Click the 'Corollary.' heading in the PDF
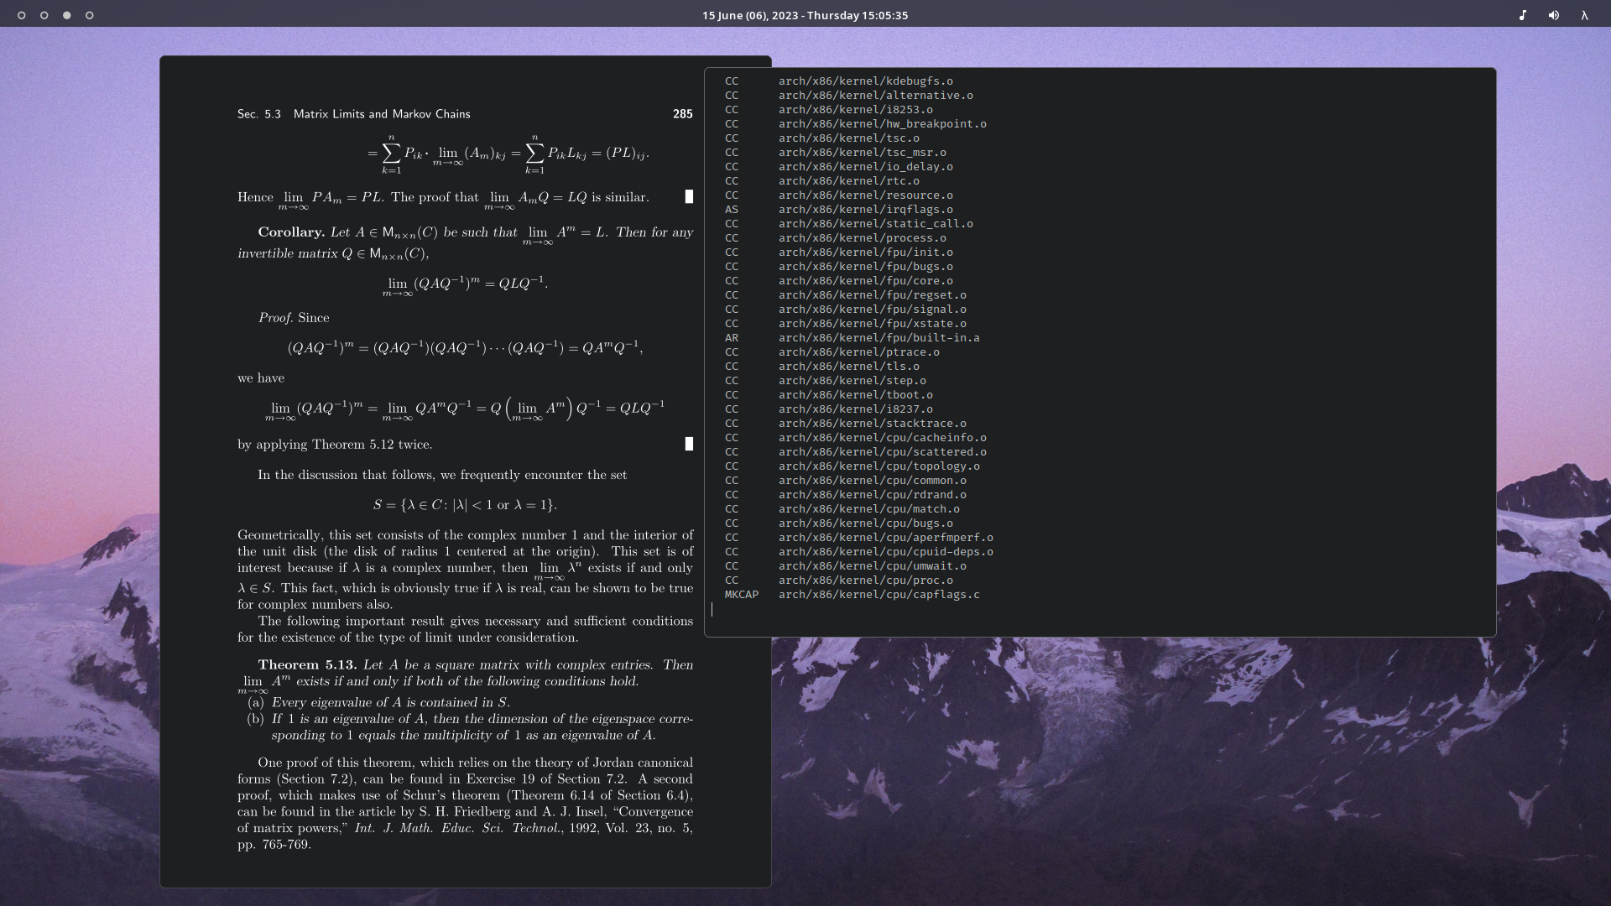The image size is (1611, 906). click(291, 232)
